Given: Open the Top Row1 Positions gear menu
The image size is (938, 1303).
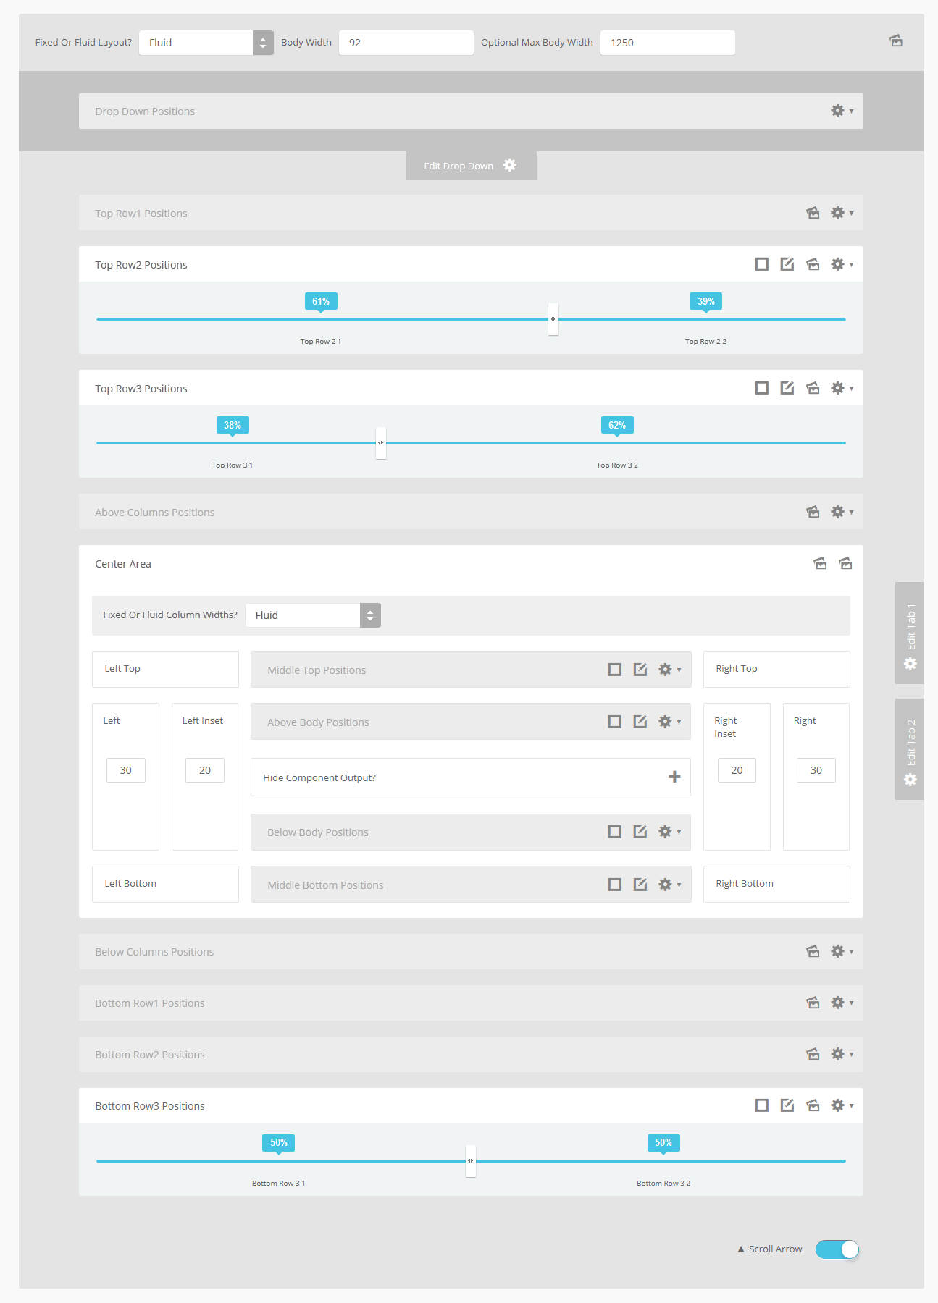Looking at the screenshot, I should point(842,213).
